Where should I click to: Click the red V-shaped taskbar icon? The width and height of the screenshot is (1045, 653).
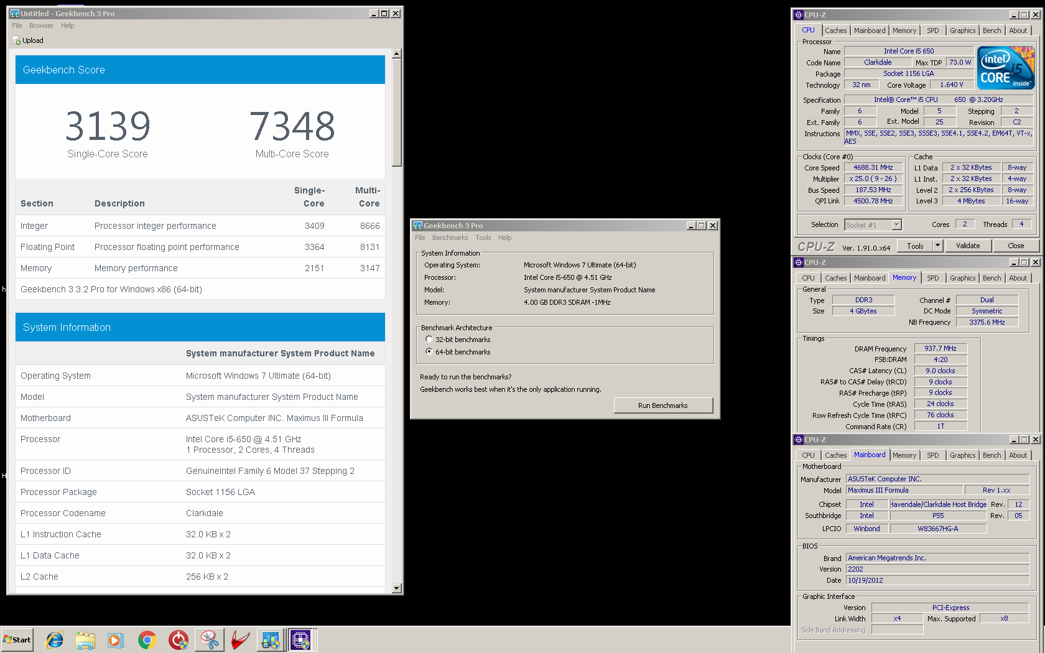click(240, 639)
